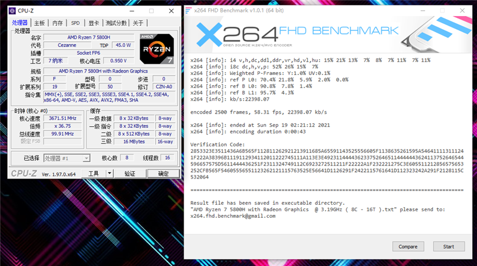This screenshot has height=266, width=477.
Task: Click the 确定 button
Action: click(163, 174)
